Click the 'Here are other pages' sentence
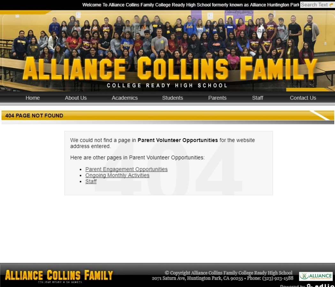 pyautogui.click(x=137, y=158)
